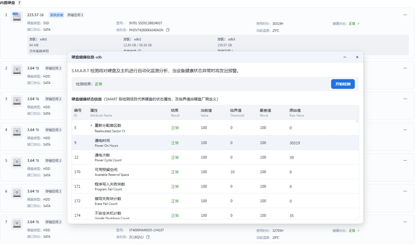Click the HDD icon of disk 4

17,132
